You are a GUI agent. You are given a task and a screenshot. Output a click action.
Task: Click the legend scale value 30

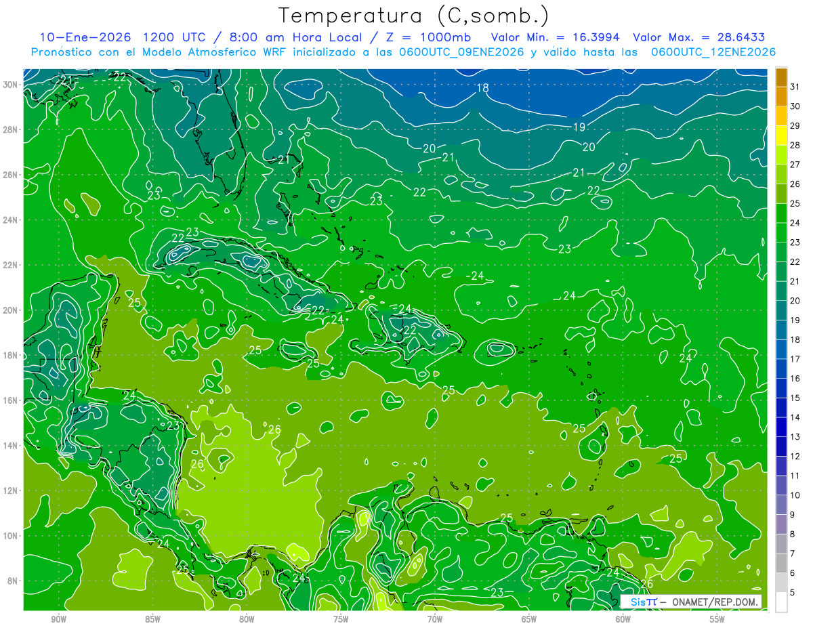point(795,106)
